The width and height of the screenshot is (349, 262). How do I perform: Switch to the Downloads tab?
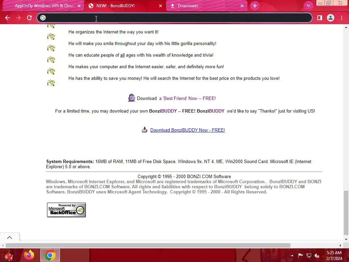pos(188,6)
